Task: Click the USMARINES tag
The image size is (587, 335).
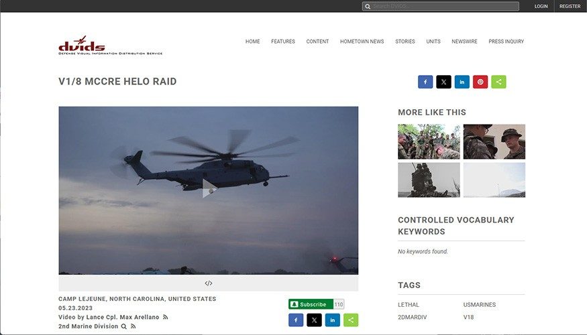Action: pyautogui.click(x=479, y=305)
